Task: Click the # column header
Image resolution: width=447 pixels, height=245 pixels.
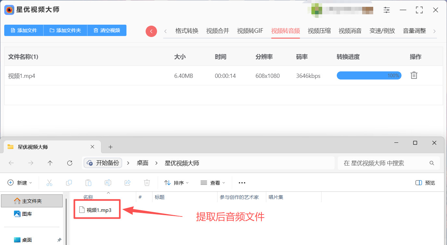Action: (140, 197)
